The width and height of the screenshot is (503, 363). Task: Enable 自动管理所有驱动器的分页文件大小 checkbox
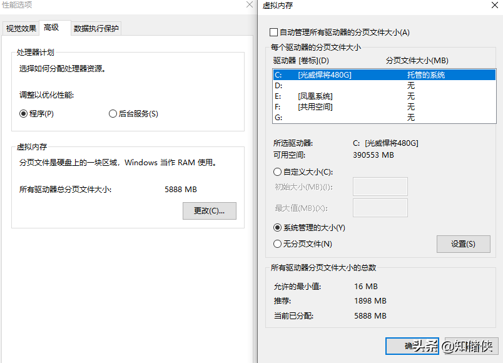(273, 32)
